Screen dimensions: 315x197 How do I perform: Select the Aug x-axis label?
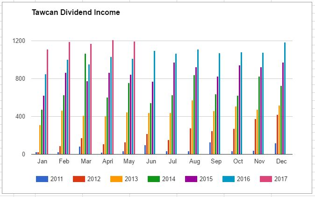[x=194, y=161]
